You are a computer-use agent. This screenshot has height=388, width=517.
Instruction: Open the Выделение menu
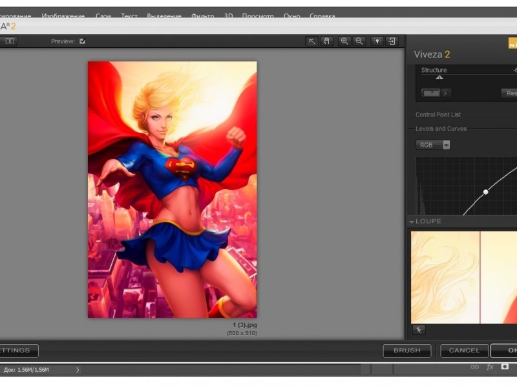[x=164, y=16]
